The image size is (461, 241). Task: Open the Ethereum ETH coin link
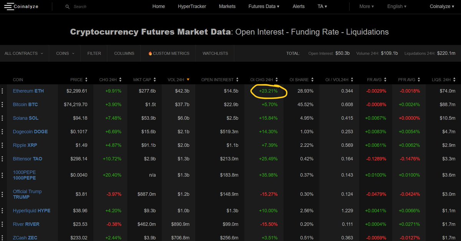[28, 91]
